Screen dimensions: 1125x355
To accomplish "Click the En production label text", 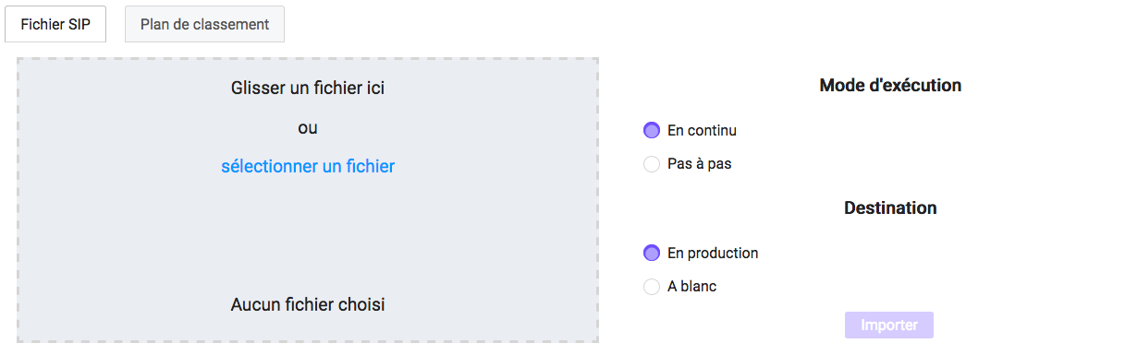I will [713, 254].
